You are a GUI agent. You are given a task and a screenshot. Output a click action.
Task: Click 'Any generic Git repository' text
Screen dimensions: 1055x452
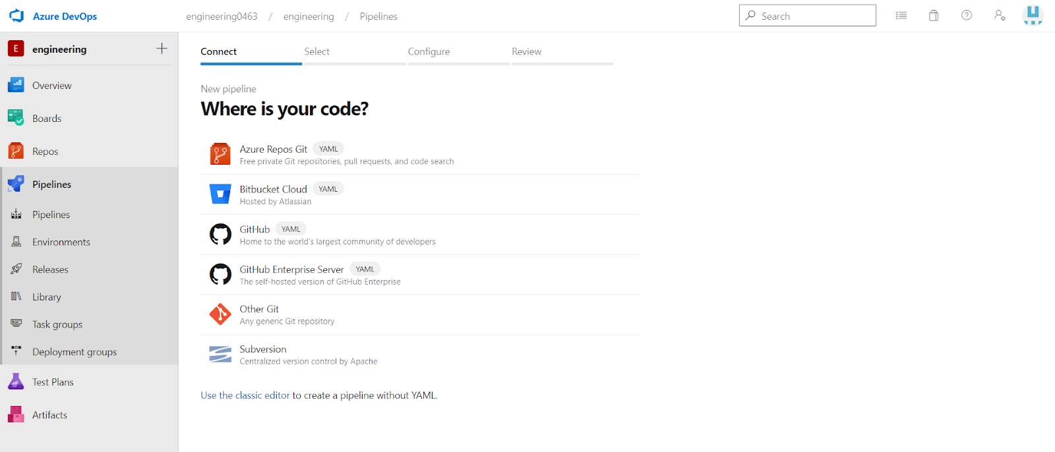click(287, 322)
